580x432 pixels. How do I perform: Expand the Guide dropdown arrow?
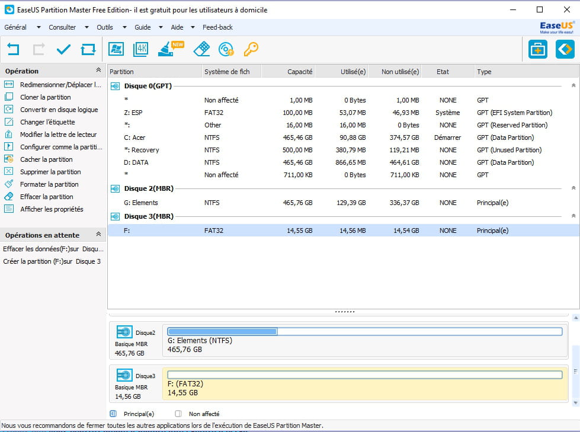(x=161, y=27)
